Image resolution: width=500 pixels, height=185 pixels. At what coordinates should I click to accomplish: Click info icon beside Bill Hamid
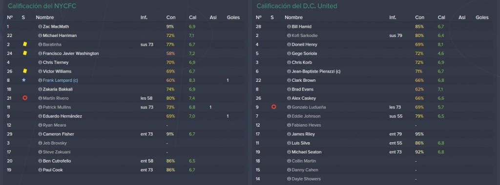(289, 27)
